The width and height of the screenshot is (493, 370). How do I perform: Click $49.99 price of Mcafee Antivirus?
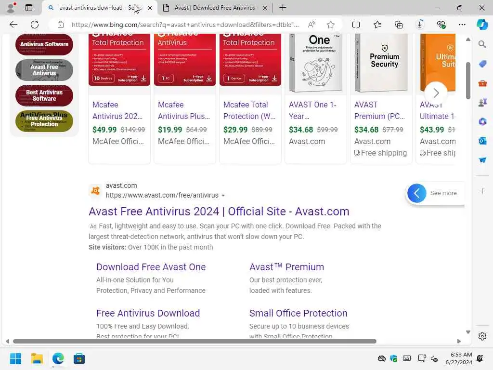click(x=104, y=130)
